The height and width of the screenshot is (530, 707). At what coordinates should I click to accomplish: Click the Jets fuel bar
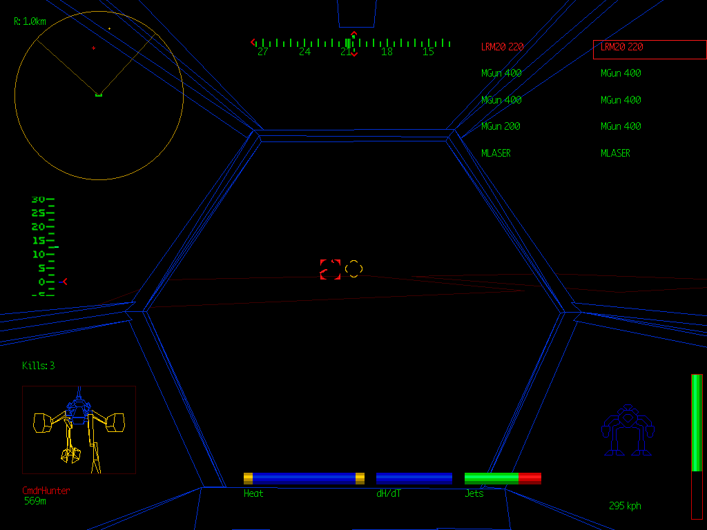click(x=502, y=478)
